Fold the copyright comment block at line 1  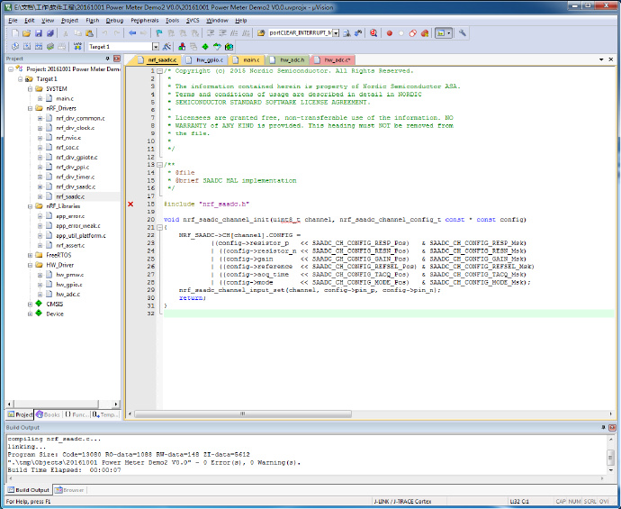click(159, 71)
